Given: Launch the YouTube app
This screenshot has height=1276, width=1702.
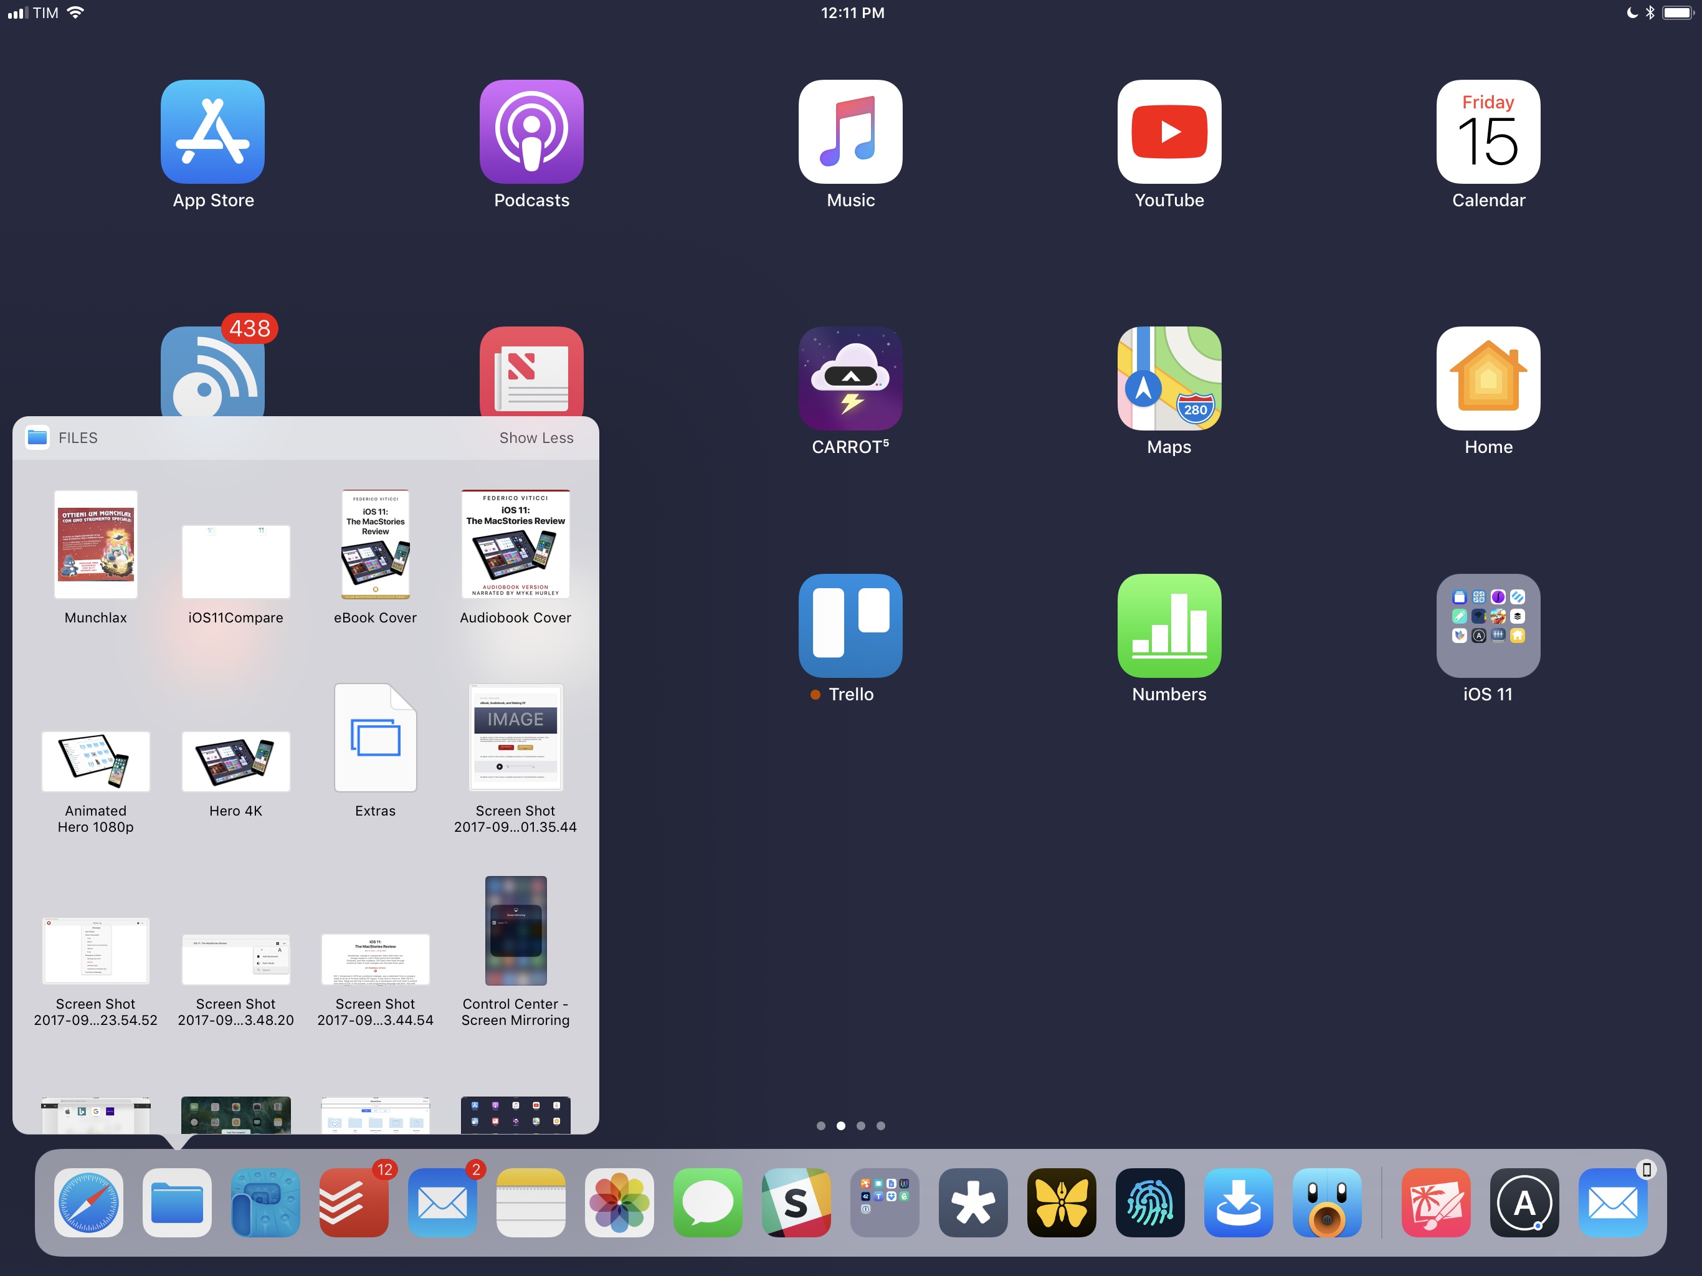Looking at the screenshot, I should (x=1169, y=131).
